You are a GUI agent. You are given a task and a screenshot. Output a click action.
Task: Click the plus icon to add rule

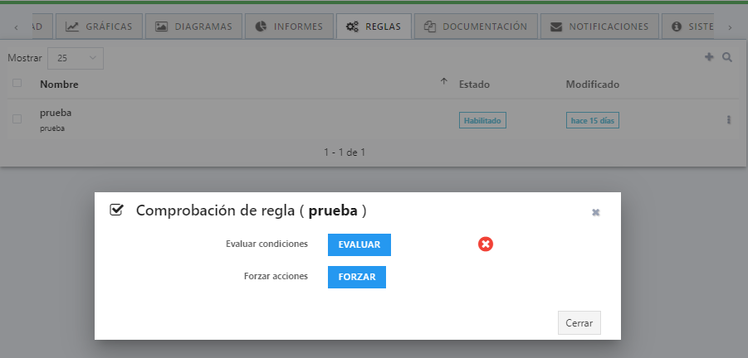pos(709,58)
